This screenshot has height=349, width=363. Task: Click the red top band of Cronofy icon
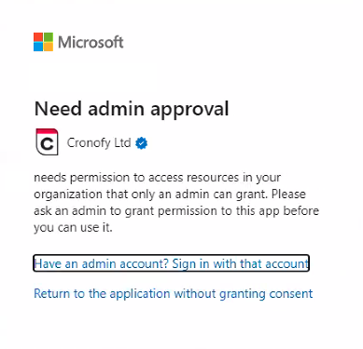(47, 132)
